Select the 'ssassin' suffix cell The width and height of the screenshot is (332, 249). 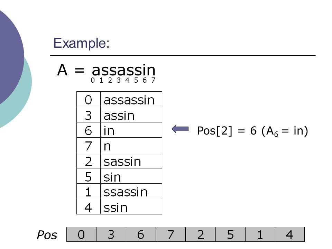(131, 191)
